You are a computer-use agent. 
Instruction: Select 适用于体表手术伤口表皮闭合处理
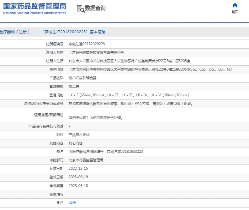[x=95, y=118]
